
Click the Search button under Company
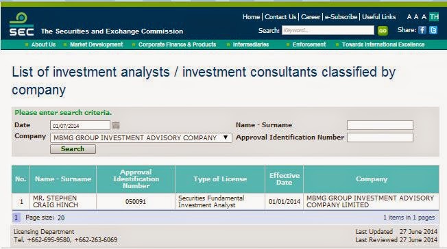(x=73, y=149)
